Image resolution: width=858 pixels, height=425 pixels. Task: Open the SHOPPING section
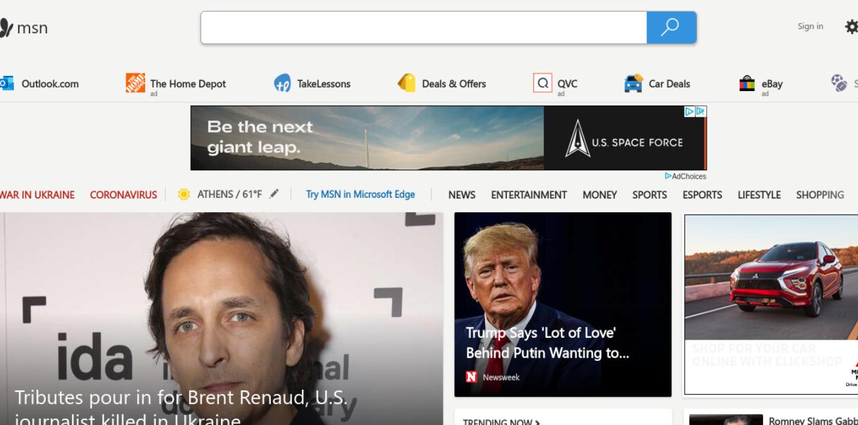pos(820,195)
